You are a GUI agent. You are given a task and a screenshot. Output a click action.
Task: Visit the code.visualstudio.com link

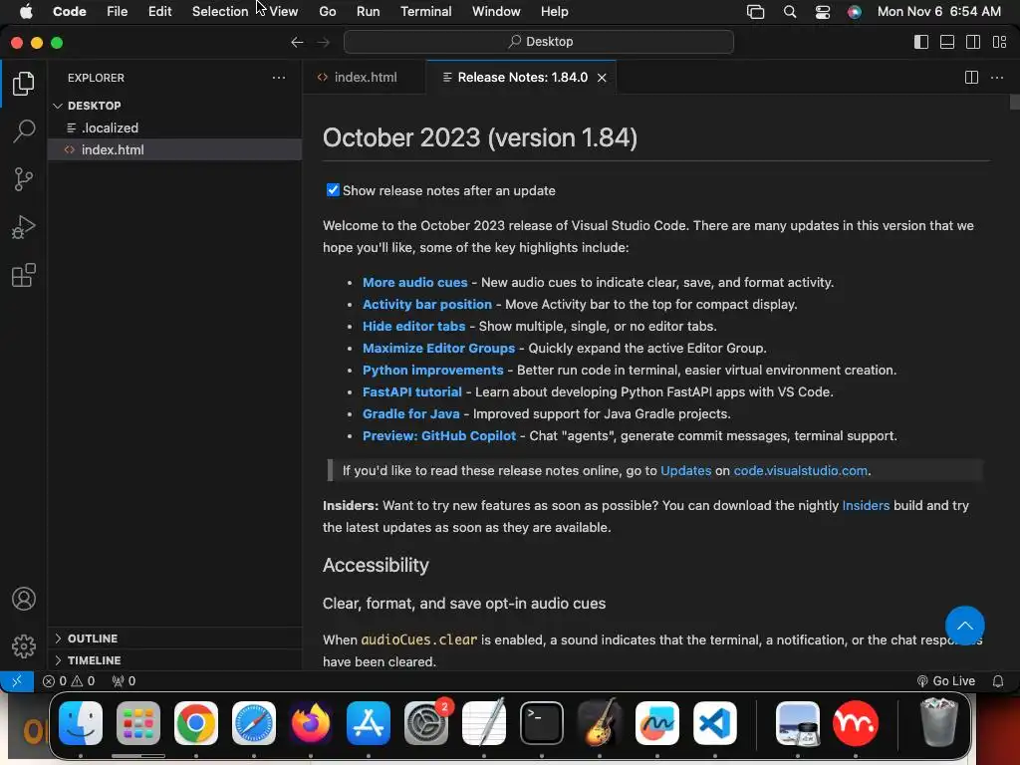click(800, 470)
